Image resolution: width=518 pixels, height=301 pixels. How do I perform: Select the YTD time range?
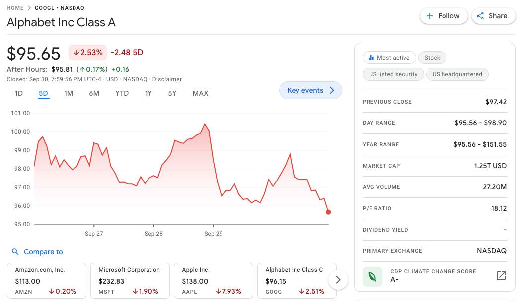[x=122, y=93]
